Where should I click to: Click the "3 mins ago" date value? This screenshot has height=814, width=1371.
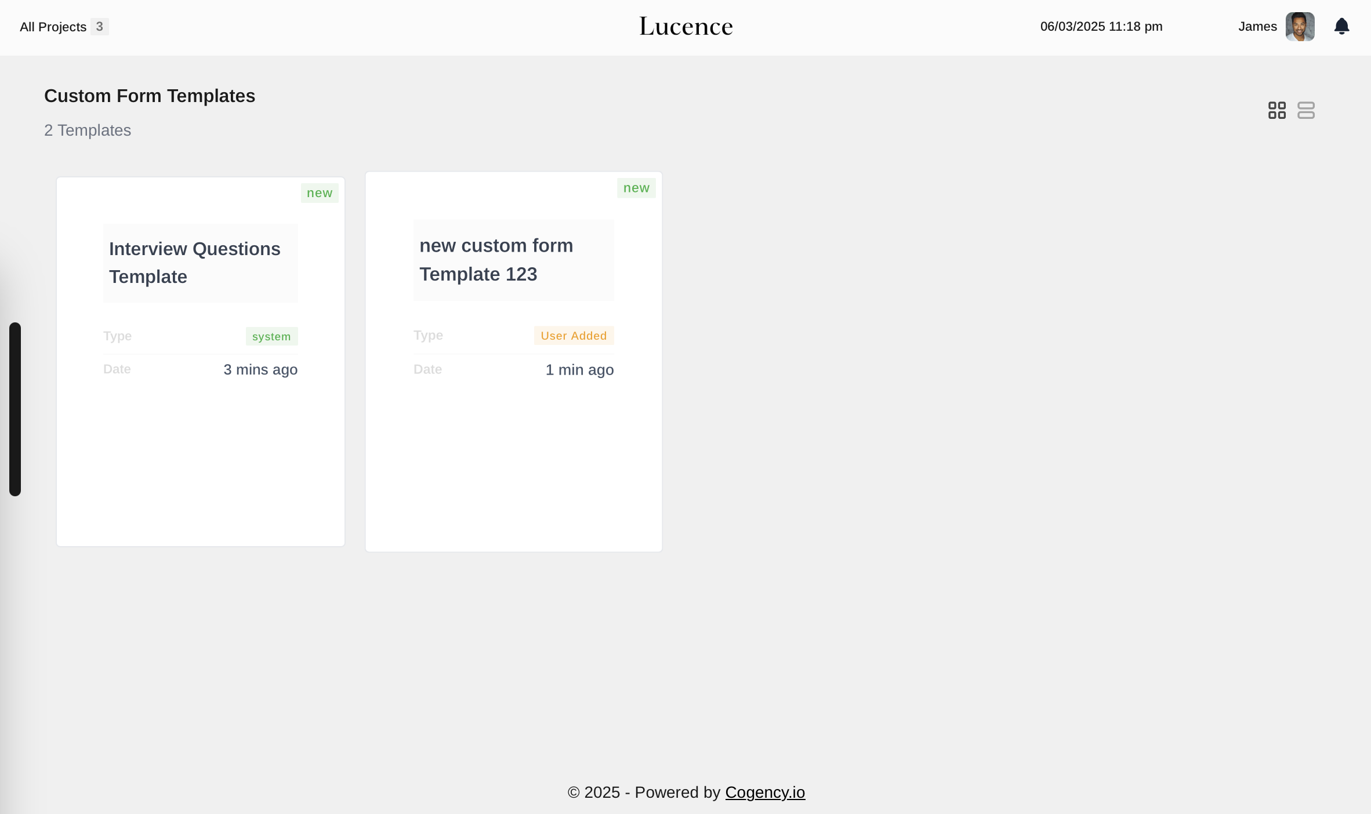260,369
